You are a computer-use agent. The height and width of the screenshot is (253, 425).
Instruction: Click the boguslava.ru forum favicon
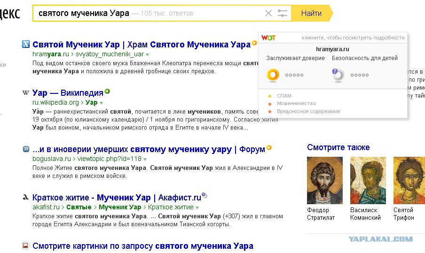[26, 149]
